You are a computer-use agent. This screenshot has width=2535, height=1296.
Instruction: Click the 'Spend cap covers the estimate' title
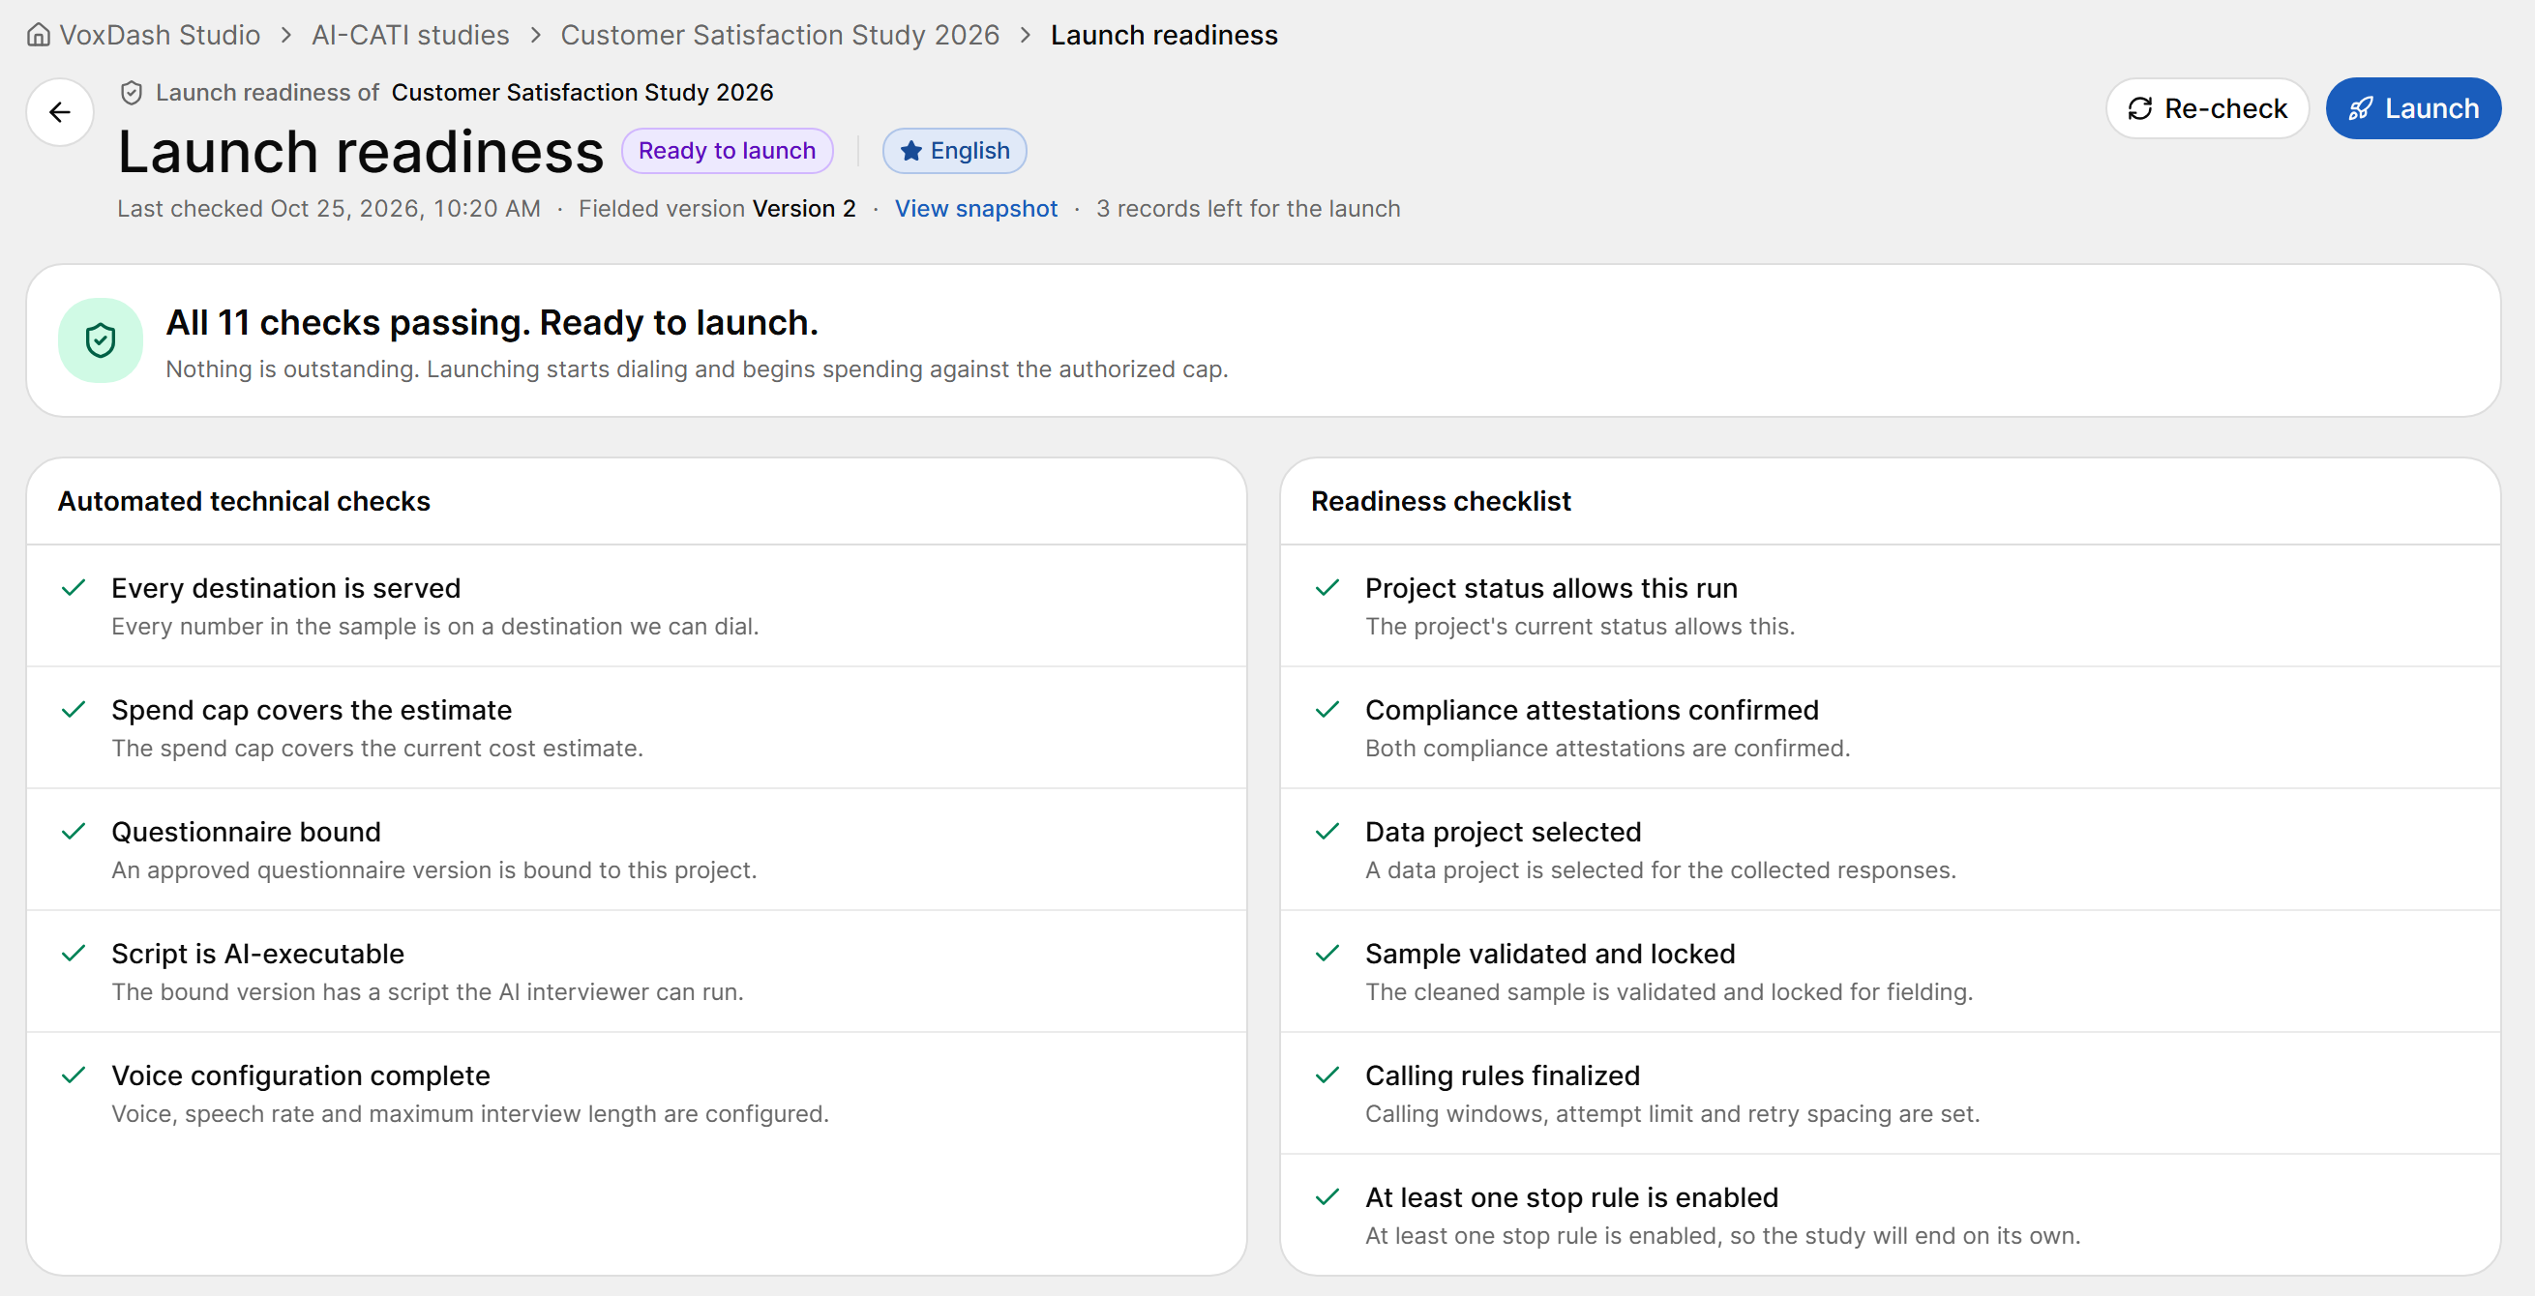311,711
